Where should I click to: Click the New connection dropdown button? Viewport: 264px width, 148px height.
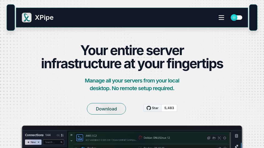click(33, 142)
